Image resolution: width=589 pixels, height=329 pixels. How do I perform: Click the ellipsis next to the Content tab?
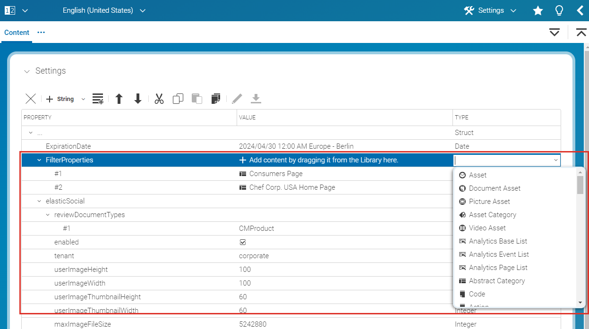[x=41, y=32]
